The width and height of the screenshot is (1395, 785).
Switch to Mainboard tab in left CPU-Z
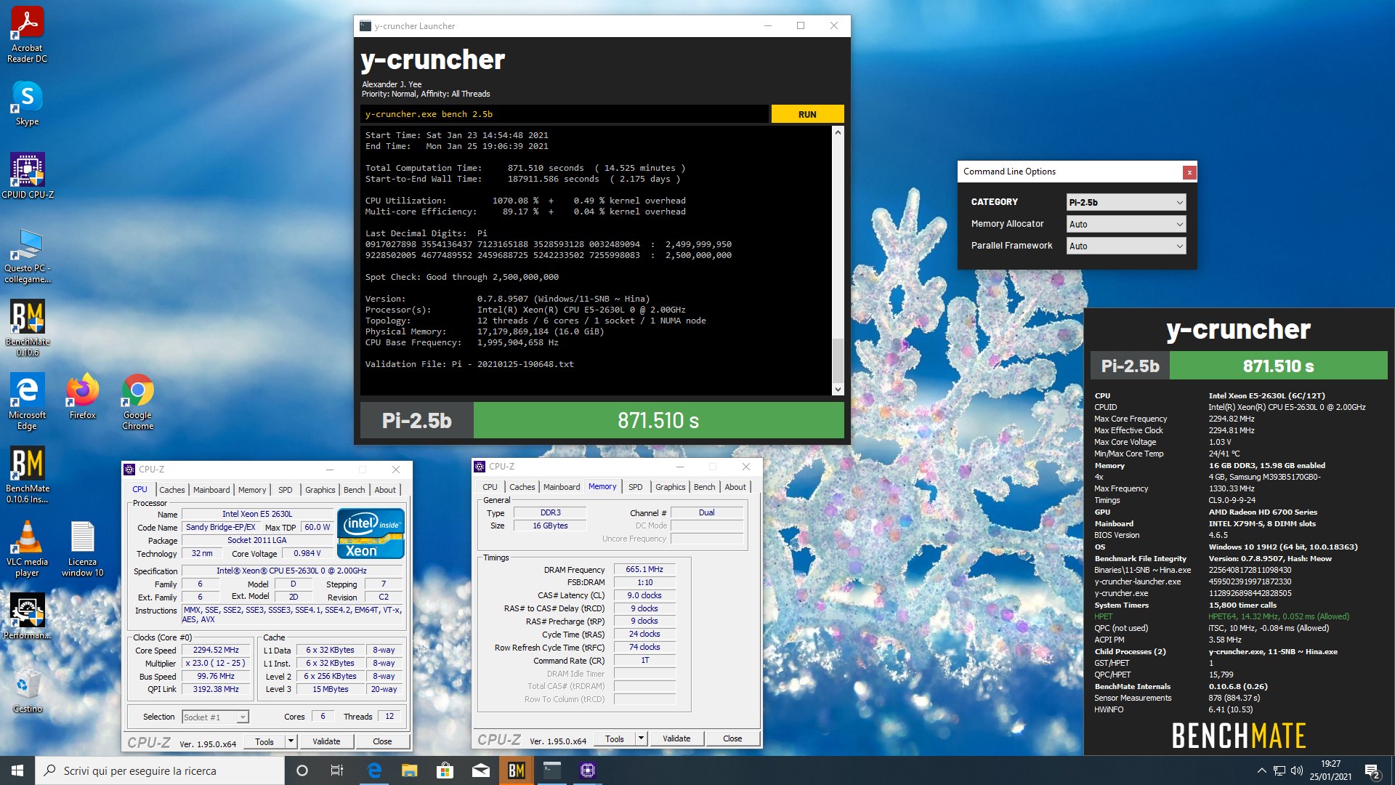(211, 490)
